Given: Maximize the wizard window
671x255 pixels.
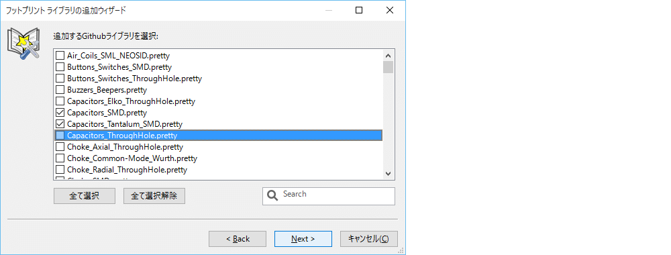Looking at the screenshot, I should tap(359, 10).
